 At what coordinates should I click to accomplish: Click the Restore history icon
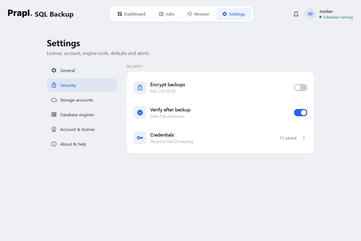tap(190, 14)
